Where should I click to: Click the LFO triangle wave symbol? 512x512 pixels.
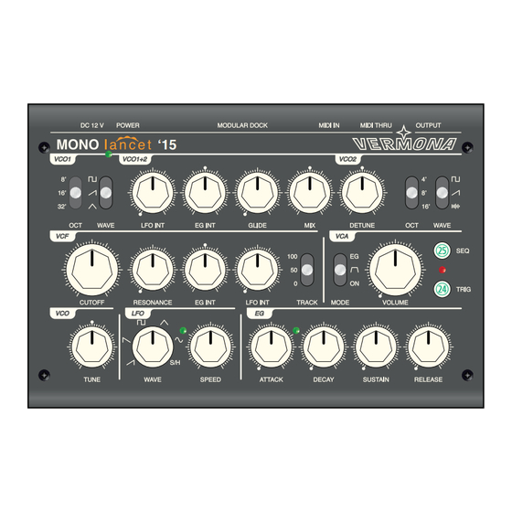click(164, 322)
